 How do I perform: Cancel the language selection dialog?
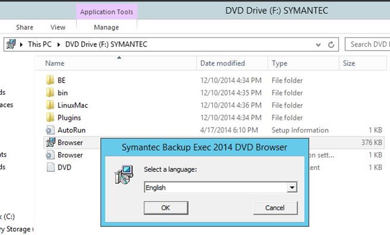point(275,208)
